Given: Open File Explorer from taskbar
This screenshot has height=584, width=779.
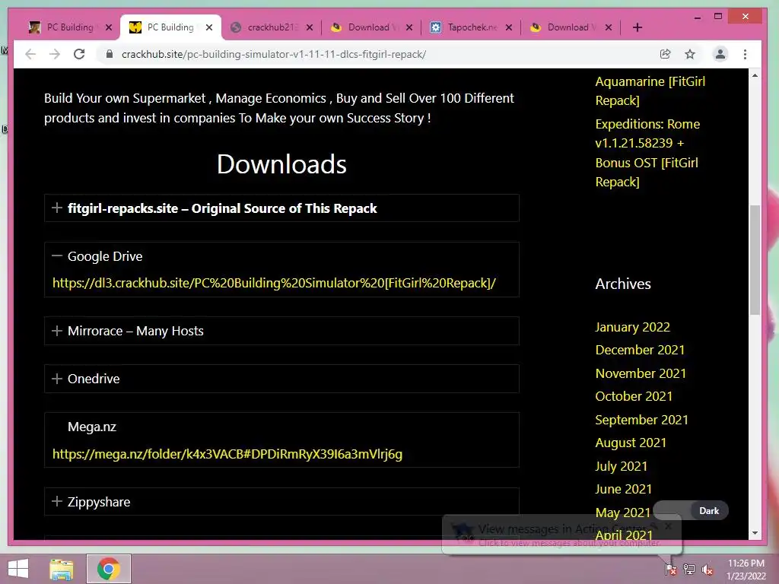Looking at the screenshot, I should pos(62,569).
